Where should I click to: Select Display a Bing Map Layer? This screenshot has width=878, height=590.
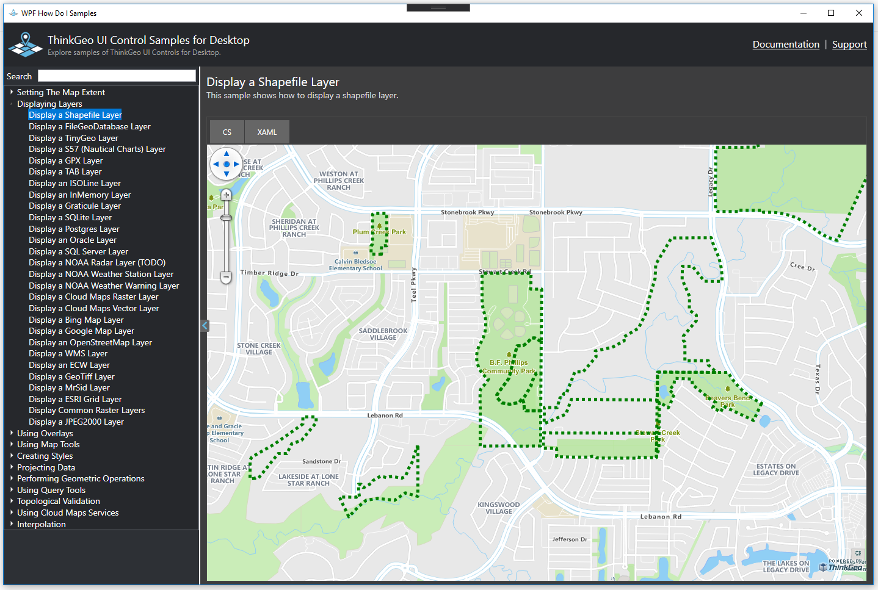pyautogui.click(x=76, y=320)
